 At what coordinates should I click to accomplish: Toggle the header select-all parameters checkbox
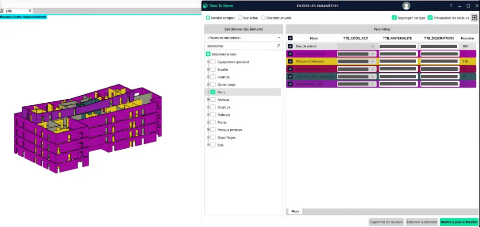[x=290, y=38]
